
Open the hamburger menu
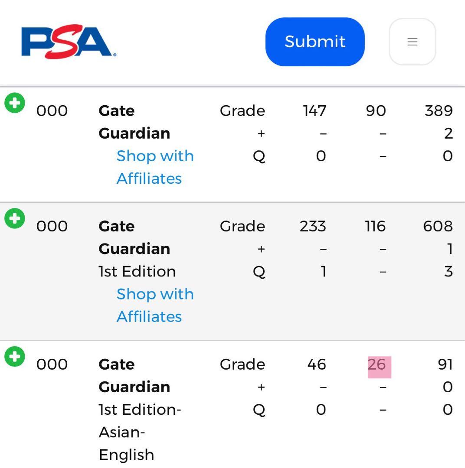[412, 42]
